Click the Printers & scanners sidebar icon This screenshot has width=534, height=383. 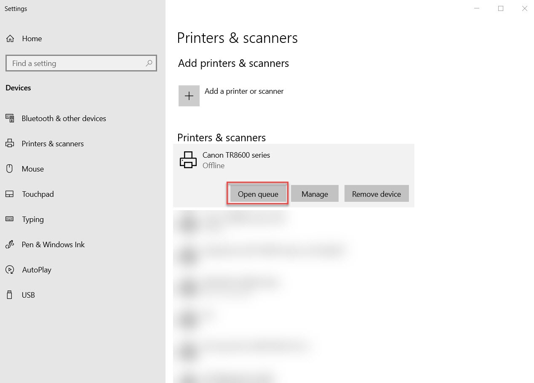pyautogui.click(x=9, y=143)
